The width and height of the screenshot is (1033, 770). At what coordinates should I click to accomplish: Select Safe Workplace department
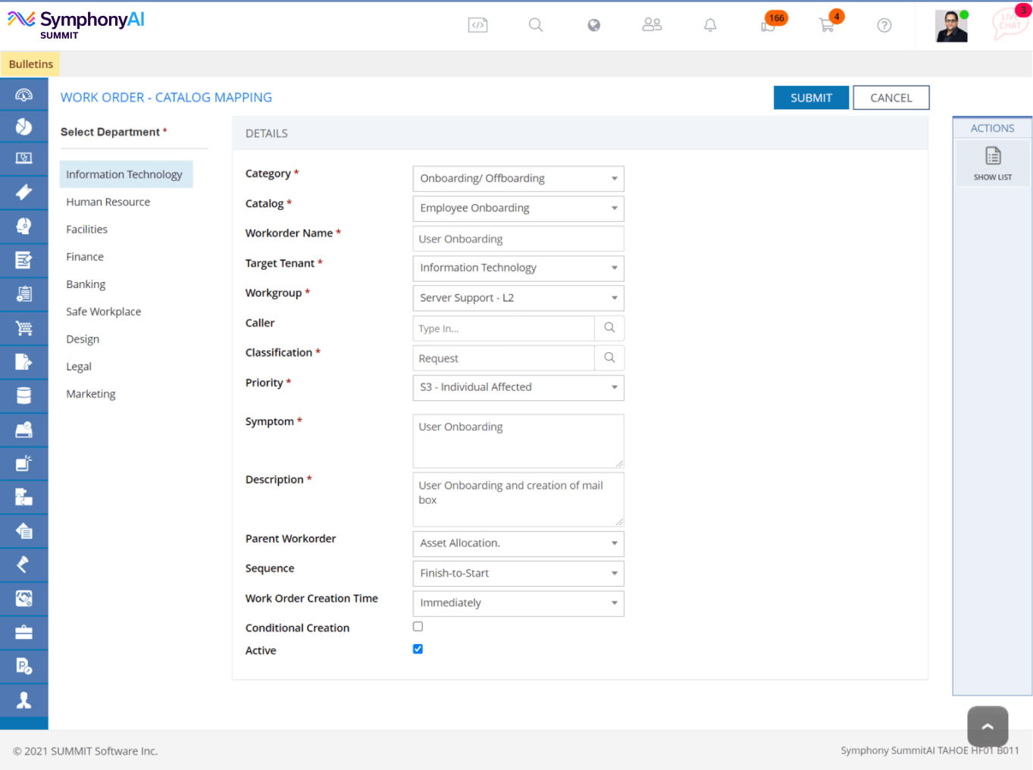point(103,311)
